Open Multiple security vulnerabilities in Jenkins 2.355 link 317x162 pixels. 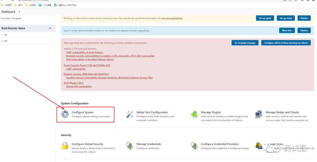tap(110, 56)
